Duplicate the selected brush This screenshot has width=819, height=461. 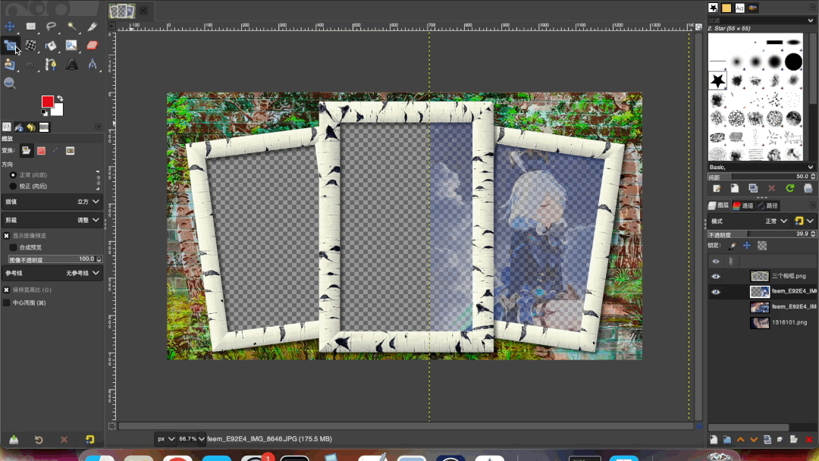tap(753, 189)
